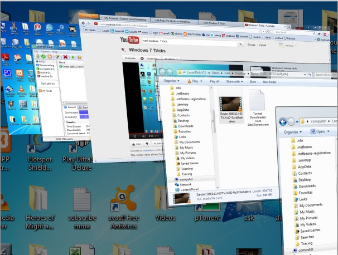
Task: Click the refresh icon beside Dexter address bar
Action: pyautogui.click(x=310, y=75)
